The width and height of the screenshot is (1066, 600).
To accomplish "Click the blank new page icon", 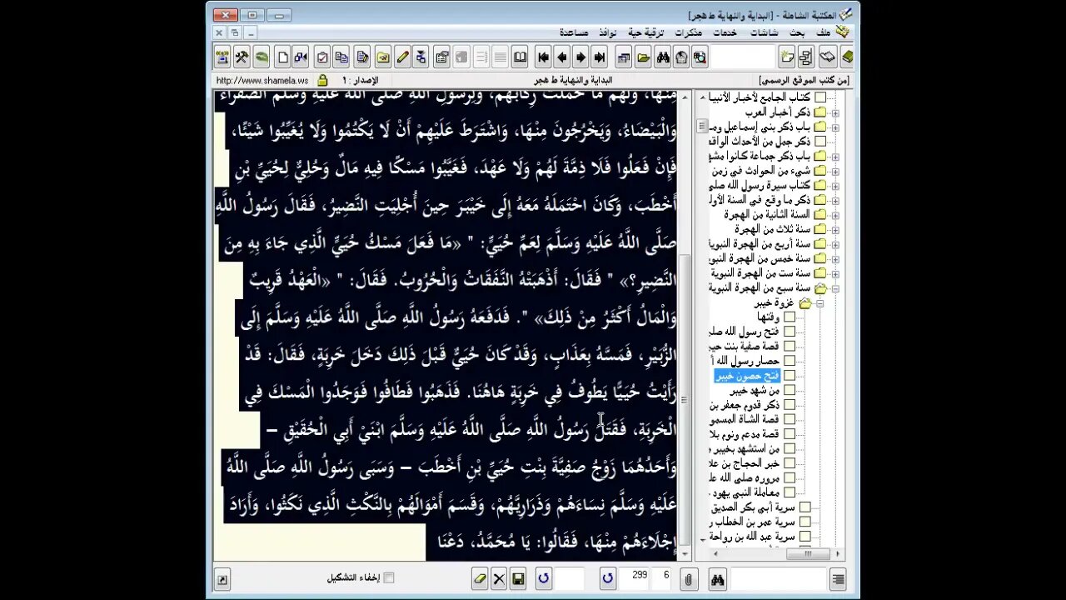I will [282, 57].
